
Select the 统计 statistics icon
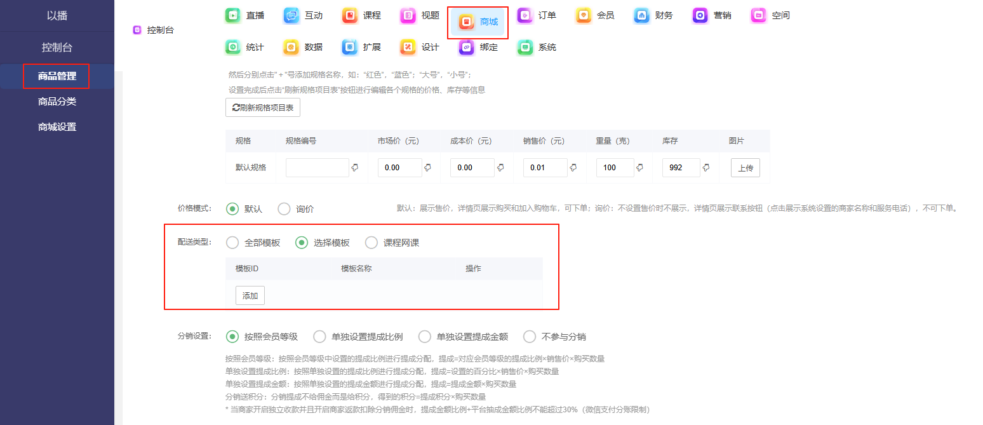point(232,47)
